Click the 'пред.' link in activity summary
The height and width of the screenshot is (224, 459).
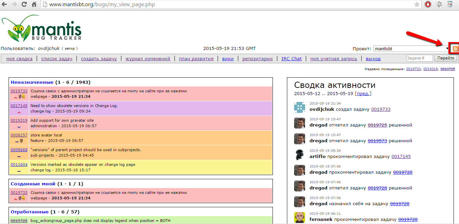pyautogui.click(x=363, y=93)
